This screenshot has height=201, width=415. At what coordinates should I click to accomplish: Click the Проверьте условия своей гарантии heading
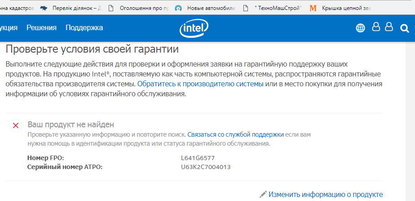pyautogui.click(x=92, y=49)
